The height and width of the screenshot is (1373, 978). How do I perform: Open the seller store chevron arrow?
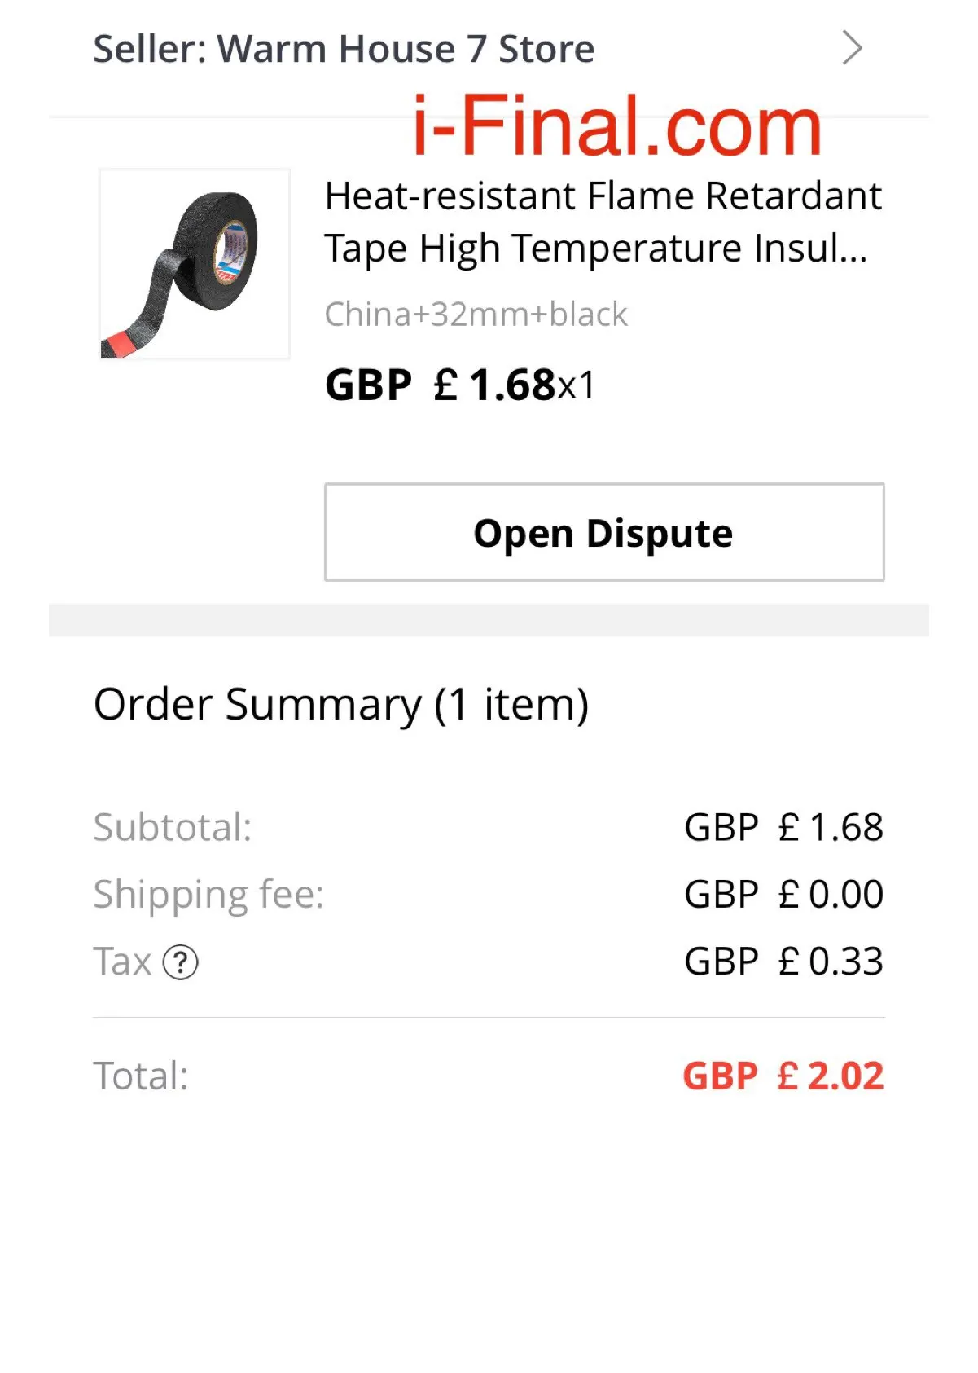(x=852, y=48)
